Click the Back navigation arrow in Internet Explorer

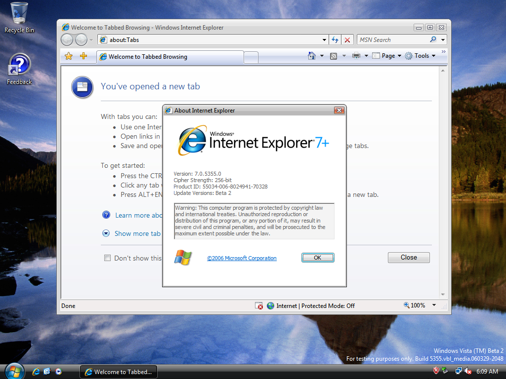pyautogui.click(x=67, y=39)
